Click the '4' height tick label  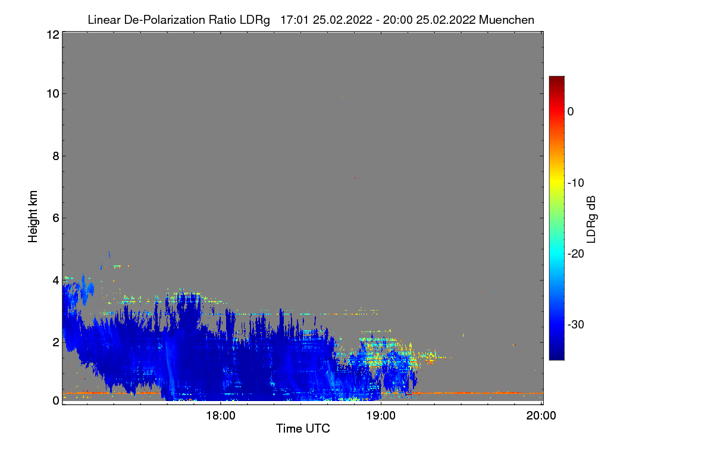coord(55,280)
